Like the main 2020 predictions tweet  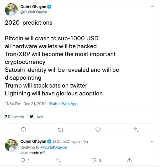point(98,129)
